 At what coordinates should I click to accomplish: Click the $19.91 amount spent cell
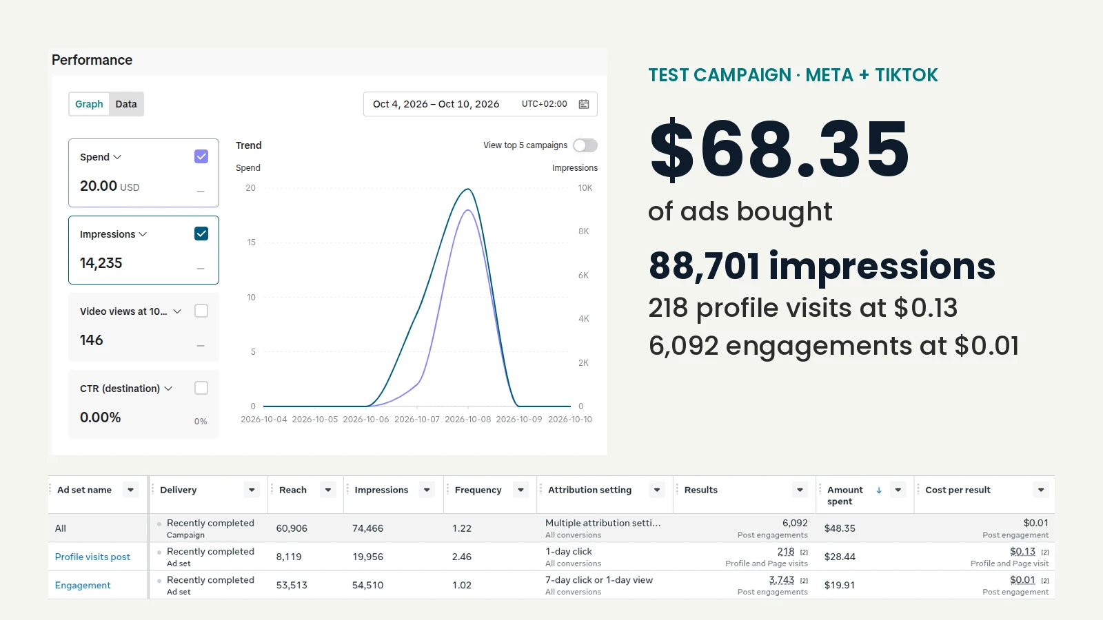tap(840, 585)
